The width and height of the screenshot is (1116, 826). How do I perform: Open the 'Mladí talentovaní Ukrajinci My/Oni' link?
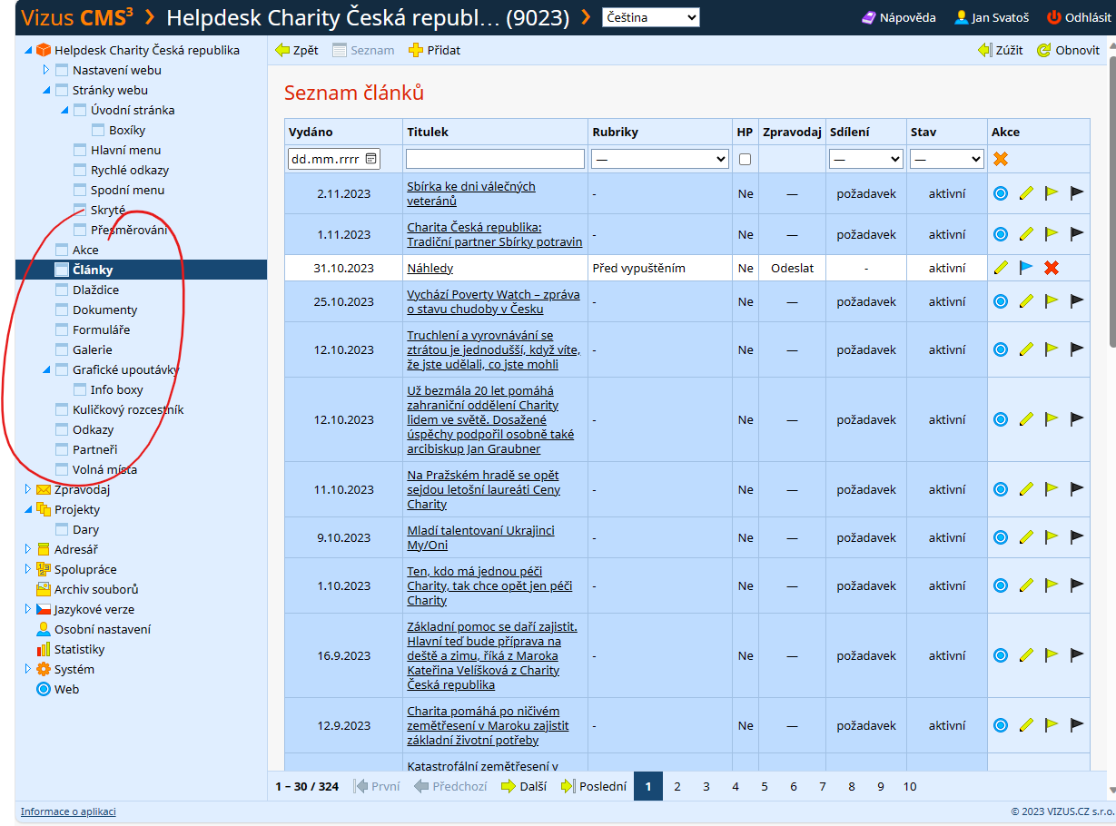[x=480, y=537]
